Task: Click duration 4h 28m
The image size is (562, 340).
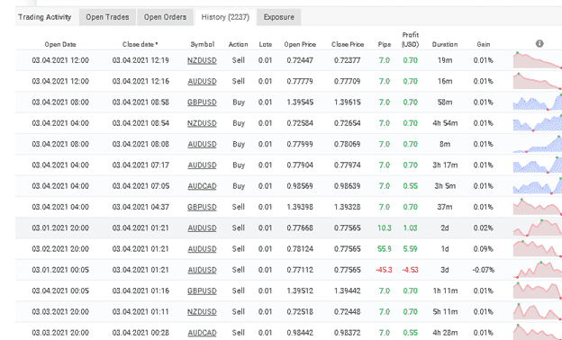Action: tap(445, 333)
